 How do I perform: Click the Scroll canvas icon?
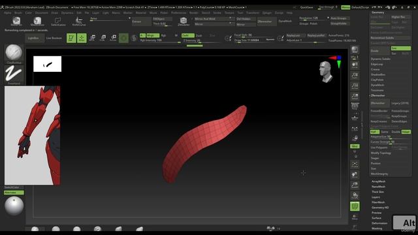355,65
